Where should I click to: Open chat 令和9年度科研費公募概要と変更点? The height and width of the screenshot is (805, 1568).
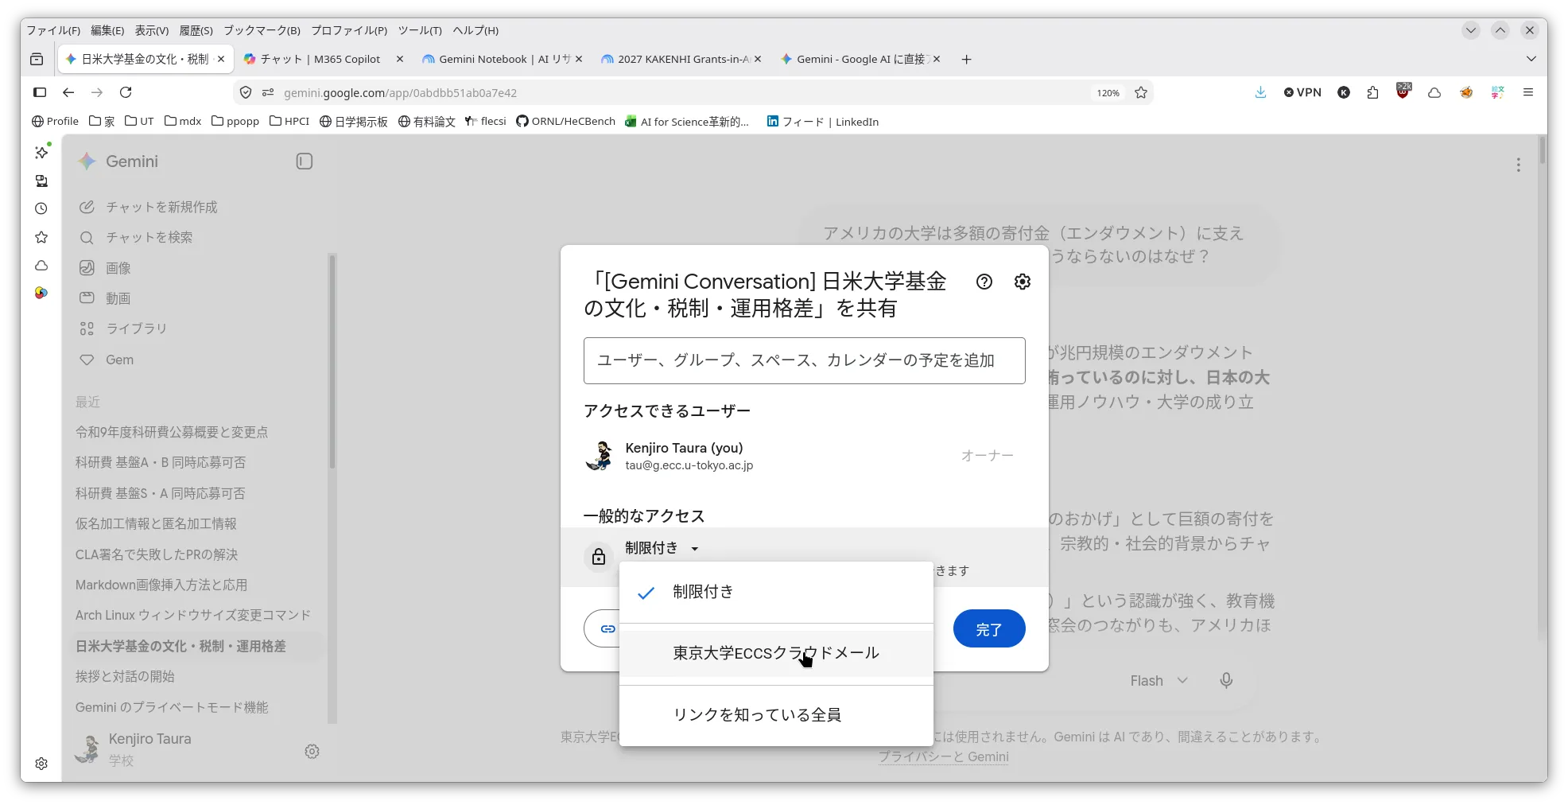[x=172, y=432]
